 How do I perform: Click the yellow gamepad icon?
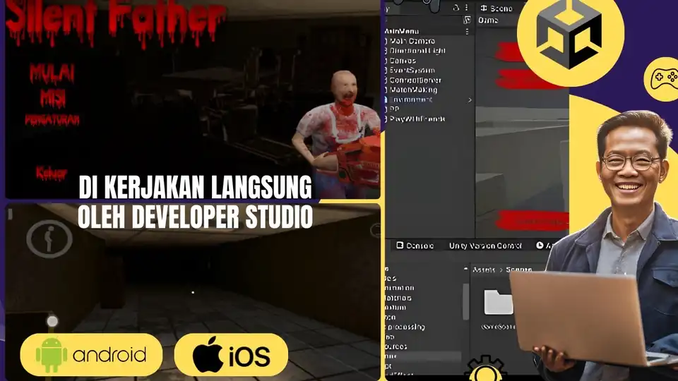coord(664,78)
